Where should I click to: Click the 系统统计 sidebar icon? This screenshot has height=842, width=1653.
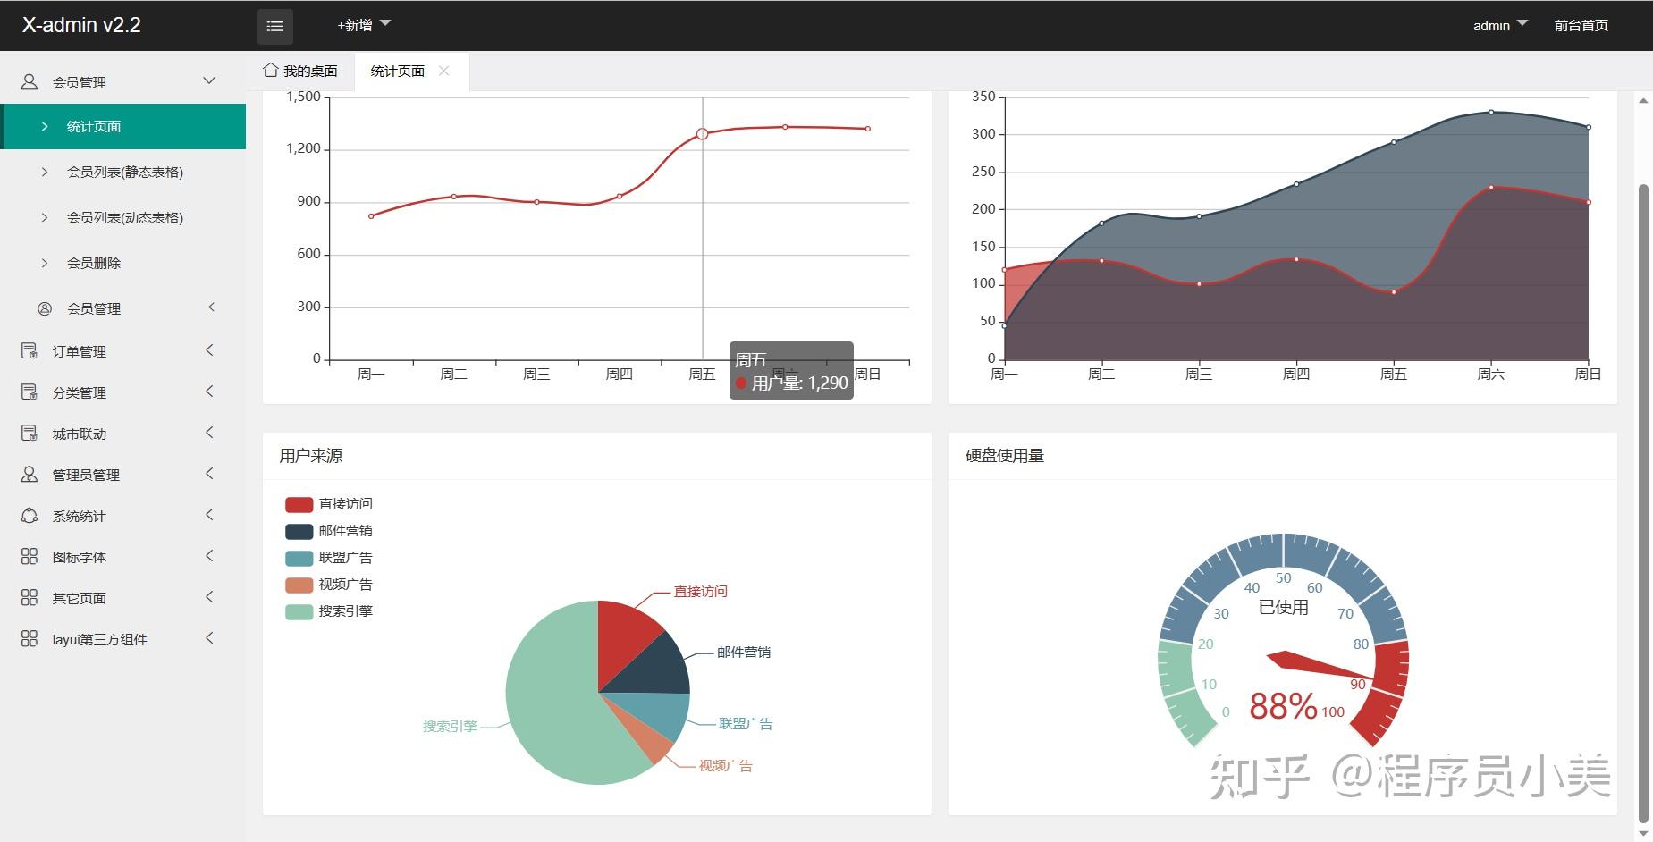click(30, 516)
